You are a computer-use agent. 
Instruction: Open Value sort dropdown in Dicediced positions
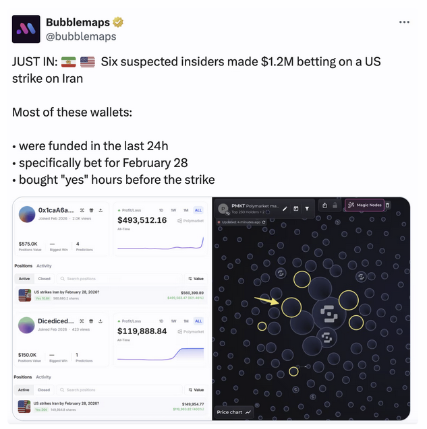point(196,390)
